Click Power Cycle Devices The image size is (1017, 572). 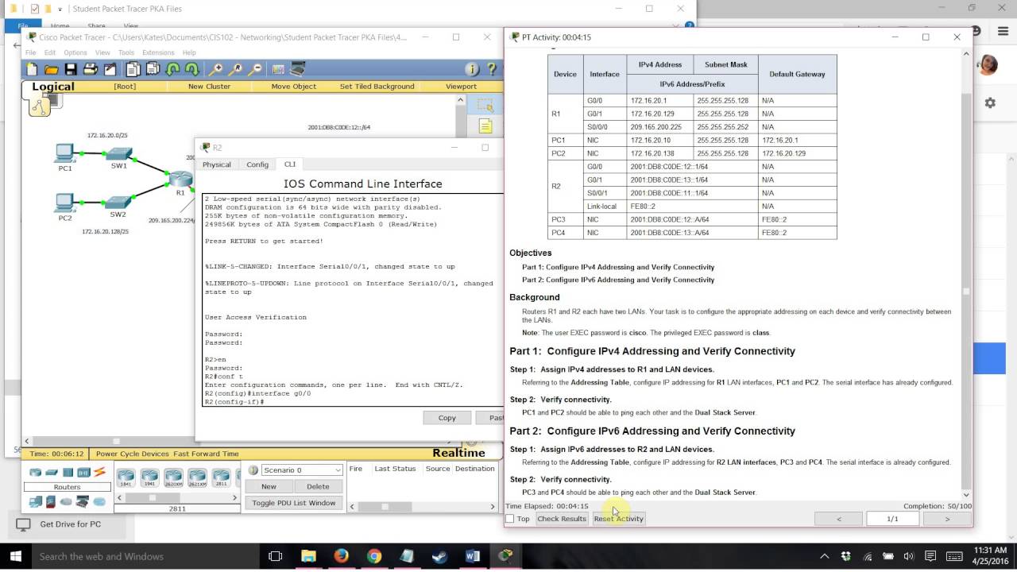pos(133,454)
